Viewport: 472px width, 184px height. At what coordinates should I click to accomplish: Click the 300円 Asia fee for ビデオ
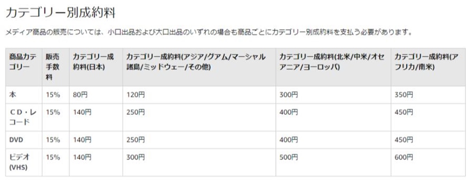135,157
